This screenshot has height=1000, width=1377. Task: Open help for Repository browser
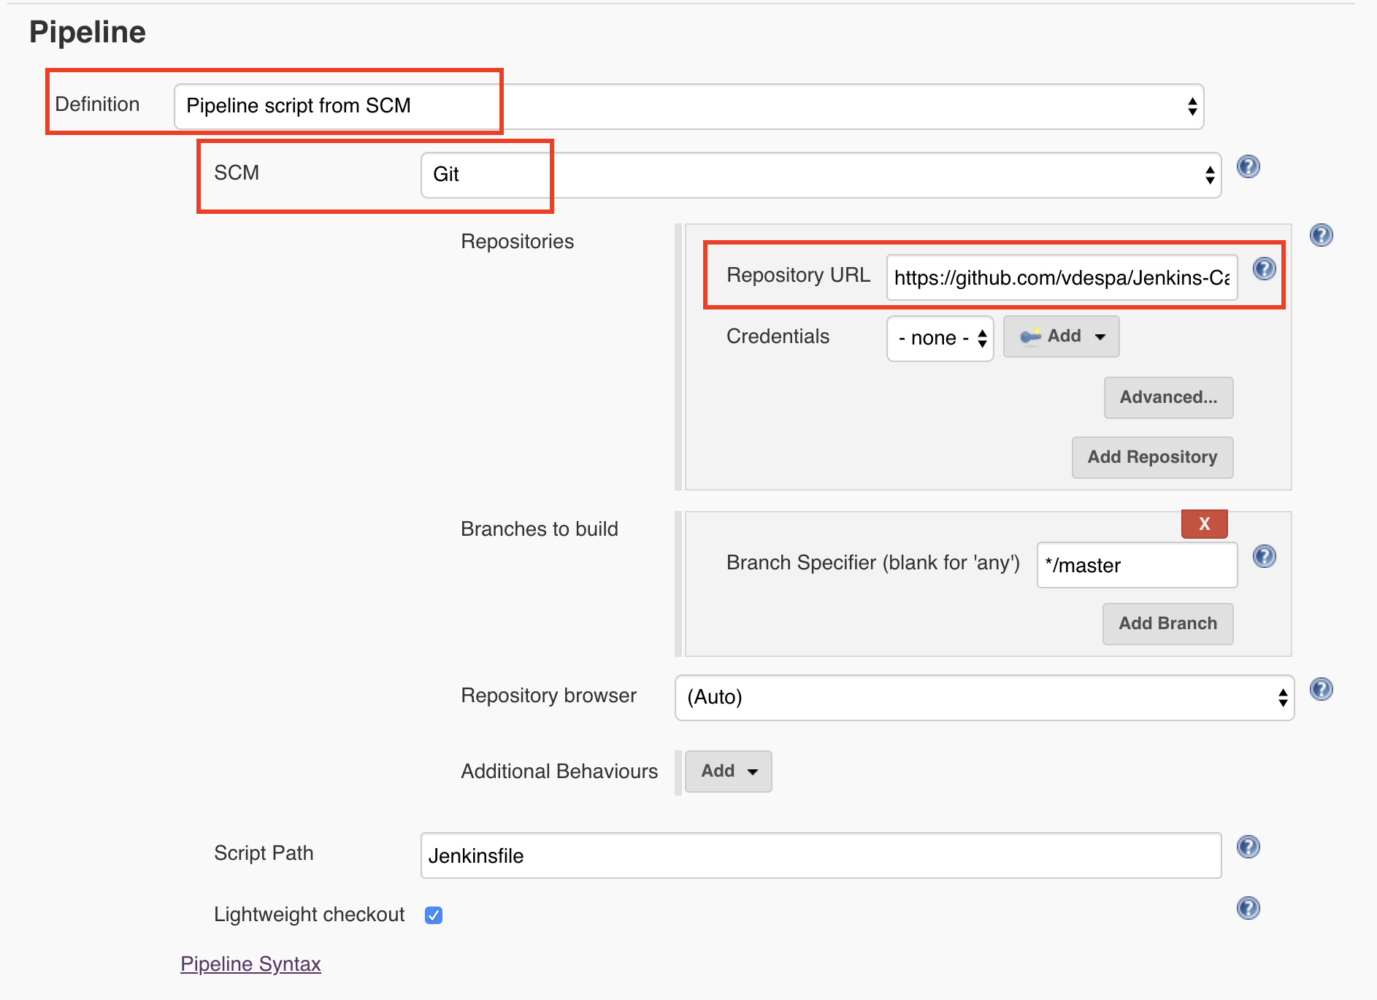1321,689
